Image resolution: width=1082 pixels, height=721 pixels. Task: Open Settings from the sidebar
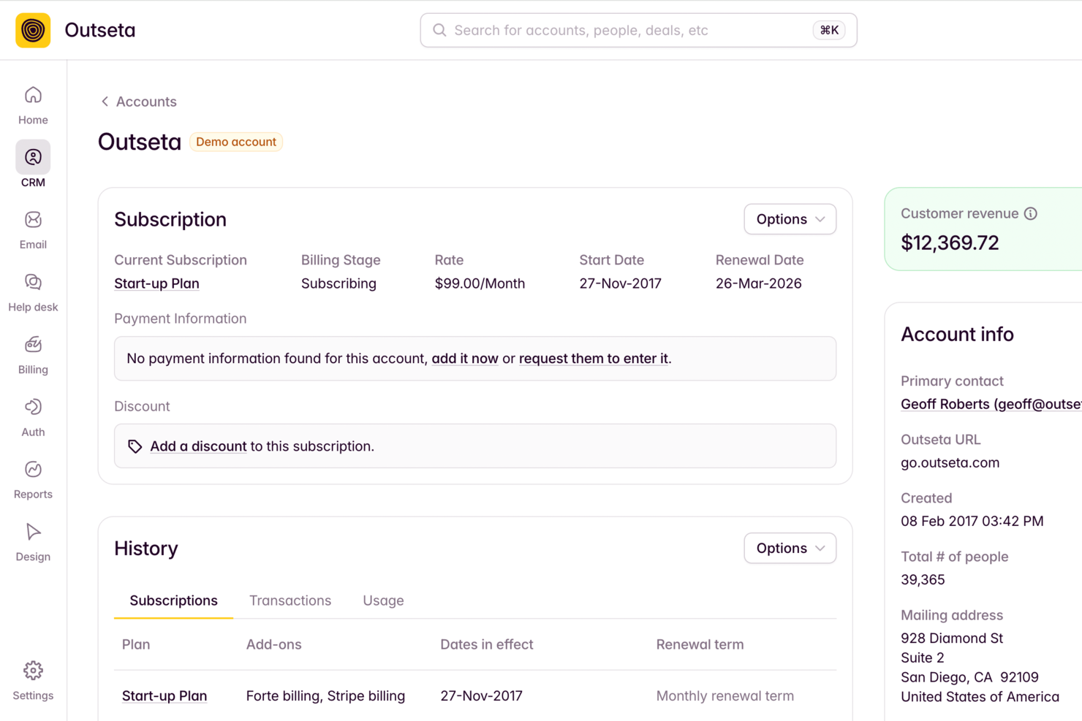33,678
